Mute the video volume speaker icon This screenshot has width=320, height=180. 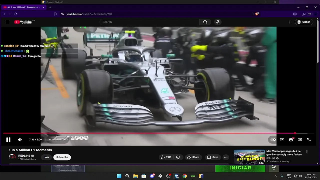[20, 140]
